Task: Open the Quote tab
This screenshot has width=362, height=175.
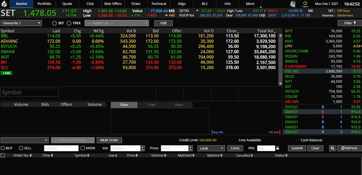Action: 67,4
